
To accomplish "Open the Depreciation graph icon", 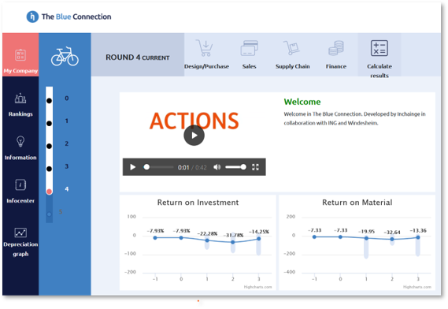I will pyautogui.click(x=20, y=233).
